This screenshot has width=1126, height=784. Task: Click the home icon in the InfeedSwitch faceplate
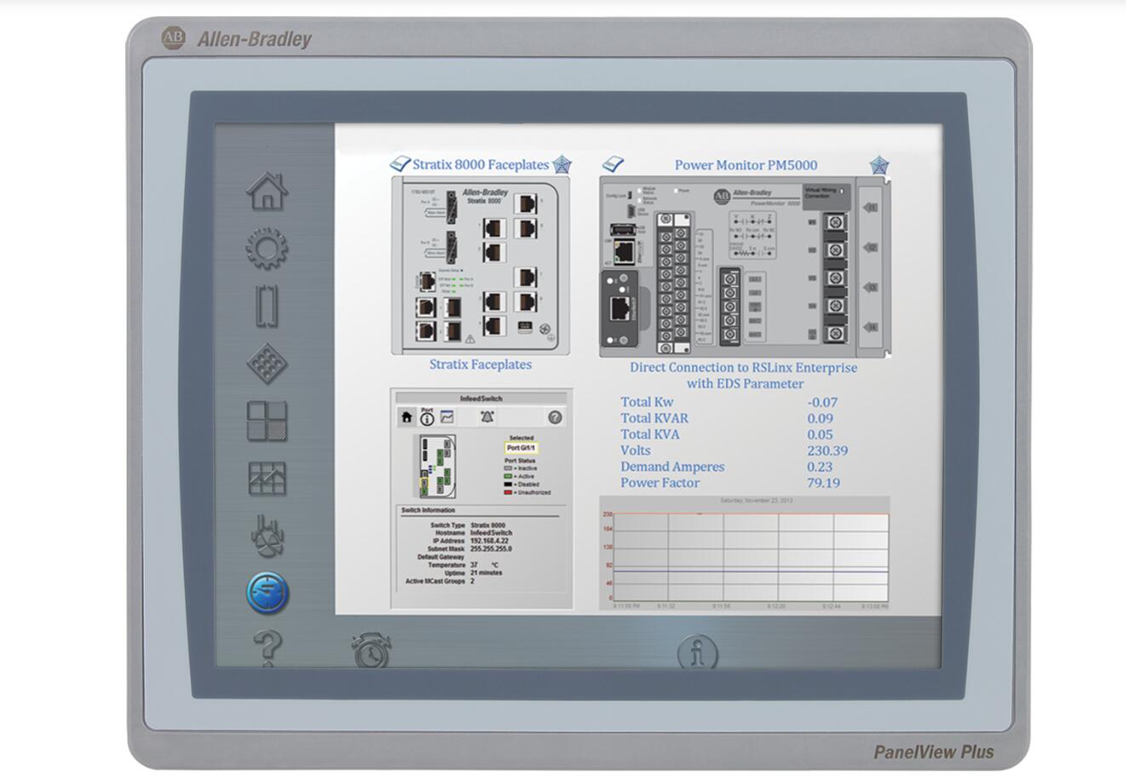click(407, 417)
